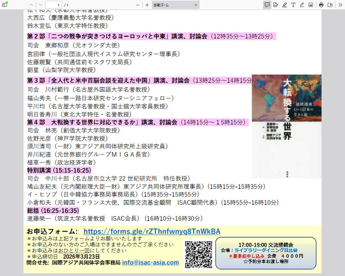
Task: Expand the additional tools menu
Action: pos(339,5)
